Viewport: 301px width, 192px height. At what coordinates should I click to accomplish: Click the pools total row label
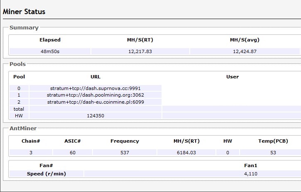(x=19, y=109)
